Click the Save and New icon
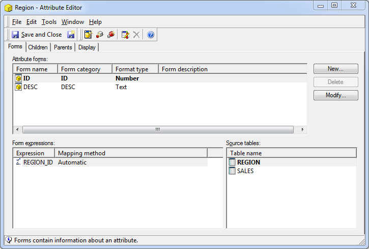The width and height of the screenshot is (369, 249). click(x=71, y=35)
